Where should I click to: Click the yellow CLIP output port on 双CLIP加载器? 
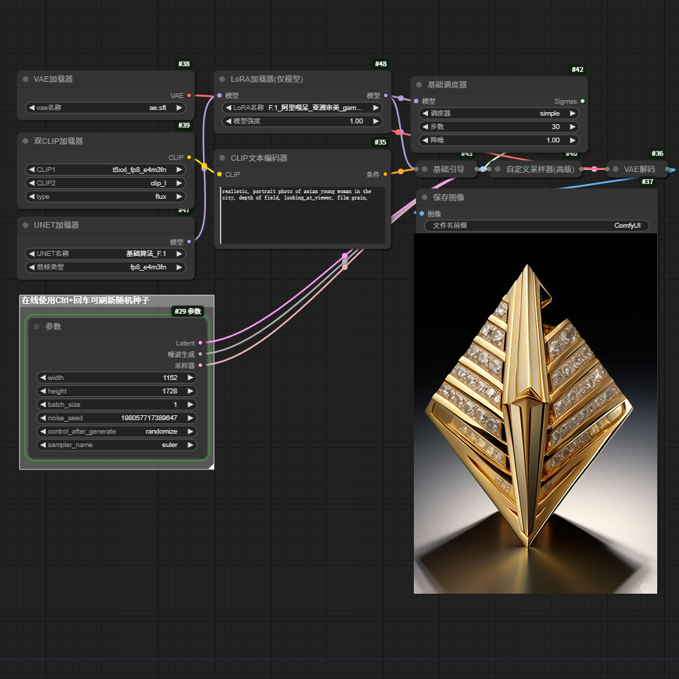(x=189, y=158)
